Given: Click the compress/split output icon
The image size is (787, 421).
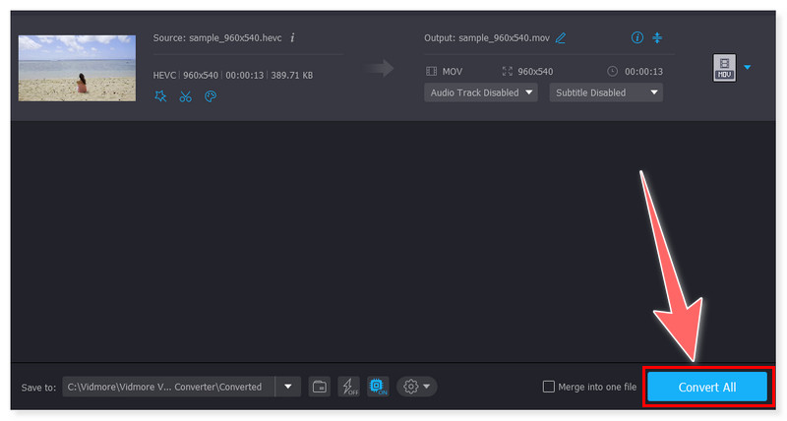Looking at the screenshot, I should 658,38.
